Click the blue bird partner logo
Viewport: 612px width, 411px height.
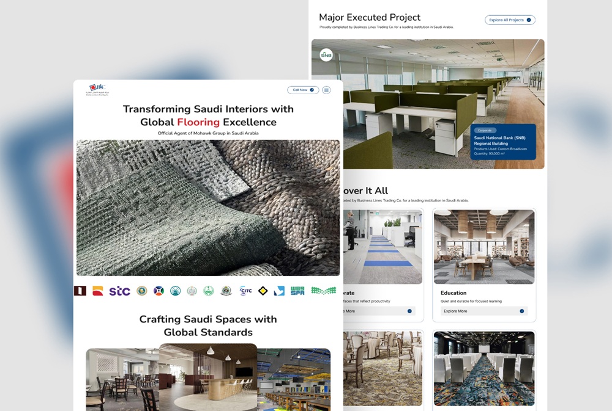[278, 290]
